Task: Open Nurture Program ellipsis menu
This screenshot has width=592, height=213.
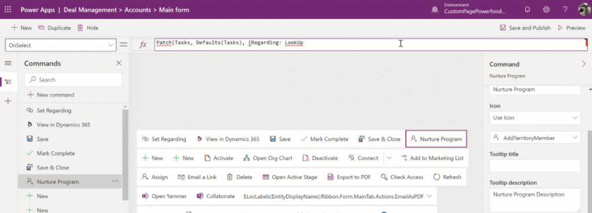Action: tap(115, 182)
